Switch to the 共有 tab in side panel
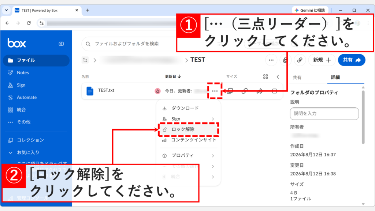The image size is (375, 211). pyautogui.click(x=297, y=77)
